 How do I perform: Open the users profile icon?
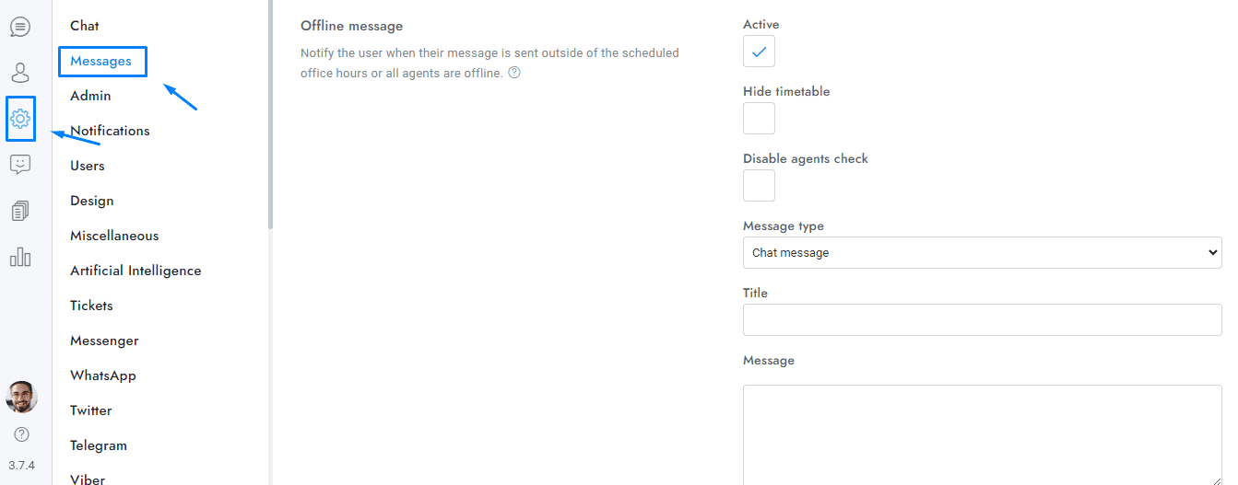[20, 73]
